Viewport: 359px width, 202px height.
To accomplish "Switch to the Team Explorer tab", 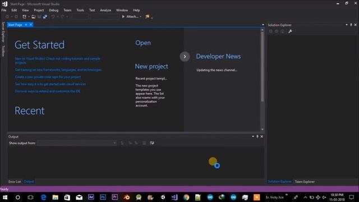I will 305,182.
